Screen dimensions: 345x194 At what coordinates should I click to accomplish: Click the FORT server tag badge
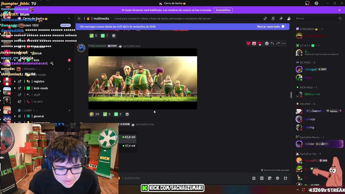click(x=112, y=46)
